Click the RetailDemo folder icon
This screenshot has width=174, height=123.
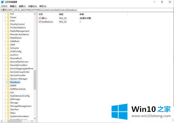coord(8,38)
